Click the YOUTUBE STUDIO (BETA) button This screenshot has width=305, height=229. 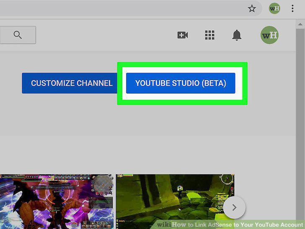coord(181,83)
